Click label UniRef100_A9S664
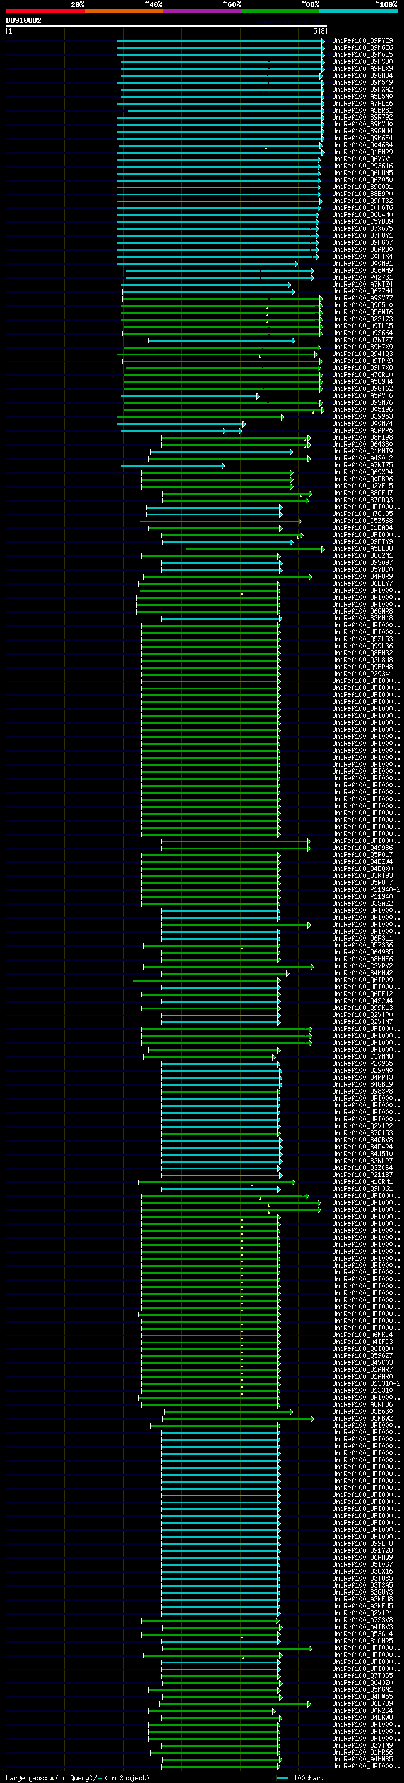This screenshot has width=404, height=1783. click(362, 333)
